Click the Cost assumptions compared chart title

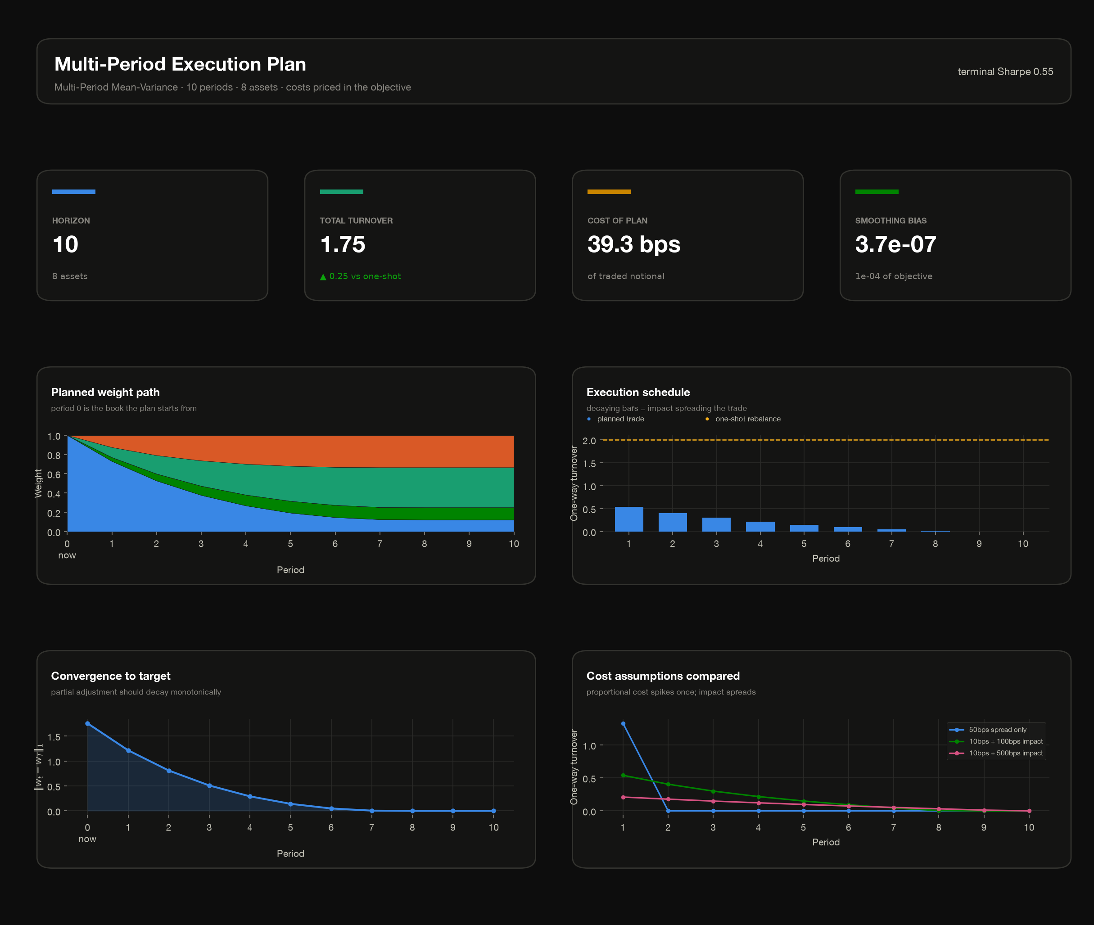pyautogui.click(x=663, y=676)
